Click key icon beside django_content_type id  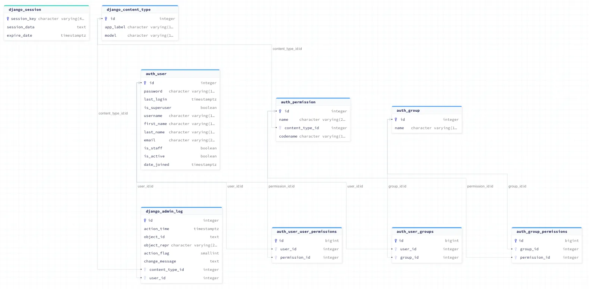pos(106,19)
